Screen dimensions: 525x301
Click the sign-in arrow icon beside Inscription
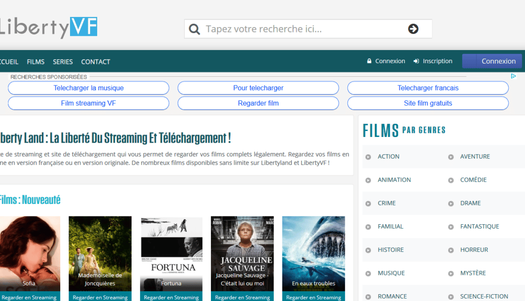(x=416, y=61)
